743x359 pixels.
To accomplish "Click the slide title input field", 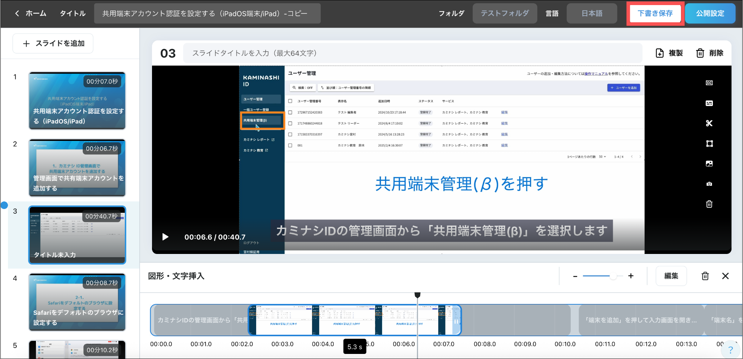I will 412,53.
